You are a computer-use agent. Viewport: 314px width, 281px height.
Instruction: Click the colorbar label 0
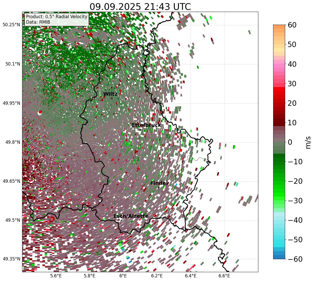click(290, 142)
